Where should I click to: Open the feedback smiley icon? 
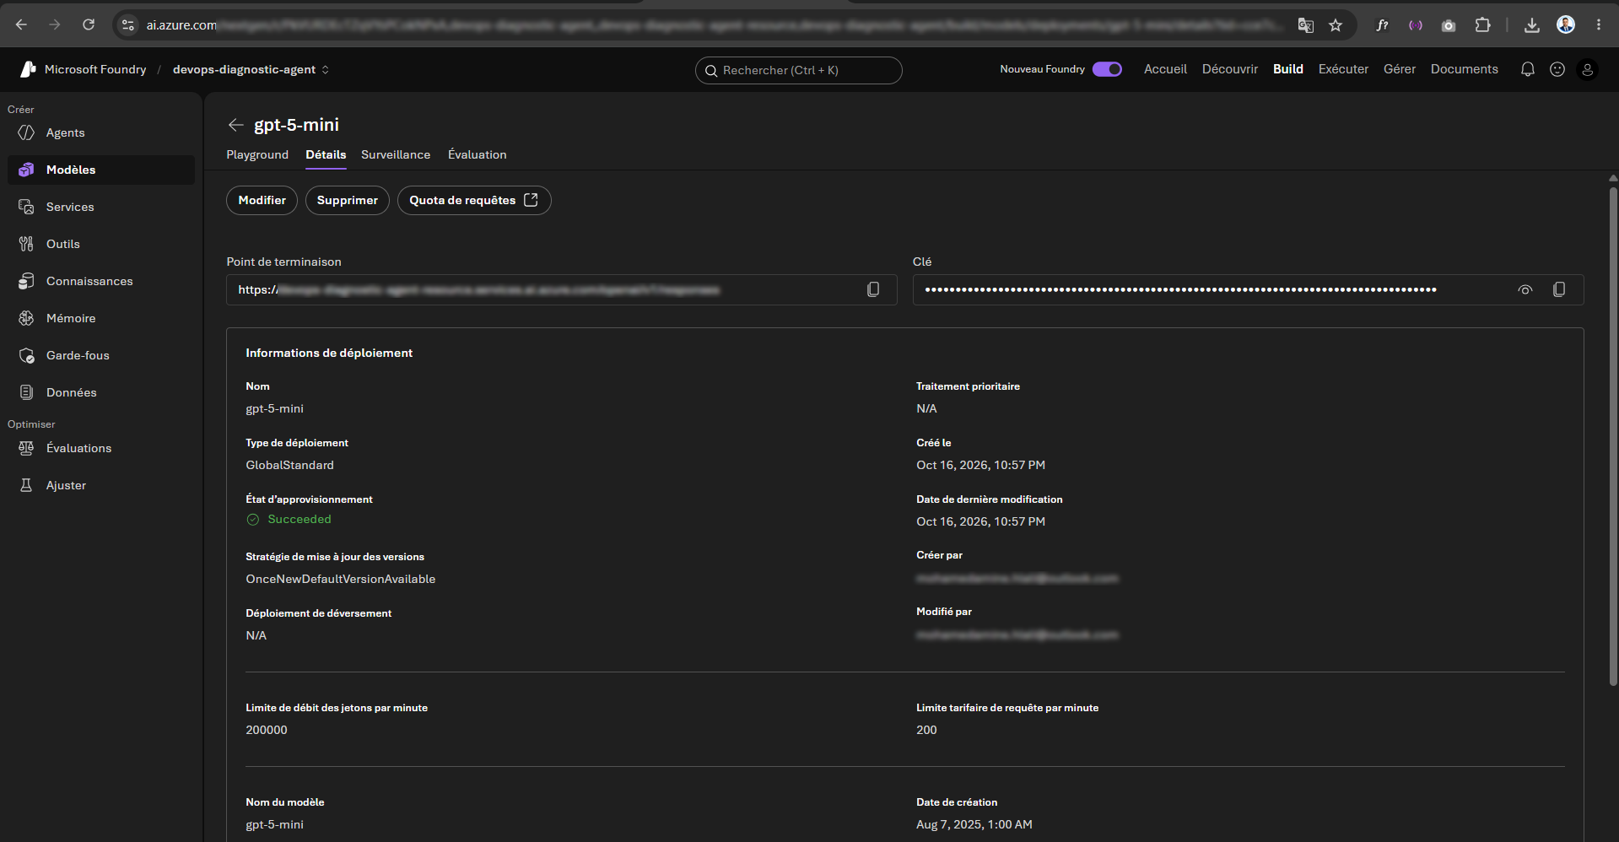[x=1557, y=69]
